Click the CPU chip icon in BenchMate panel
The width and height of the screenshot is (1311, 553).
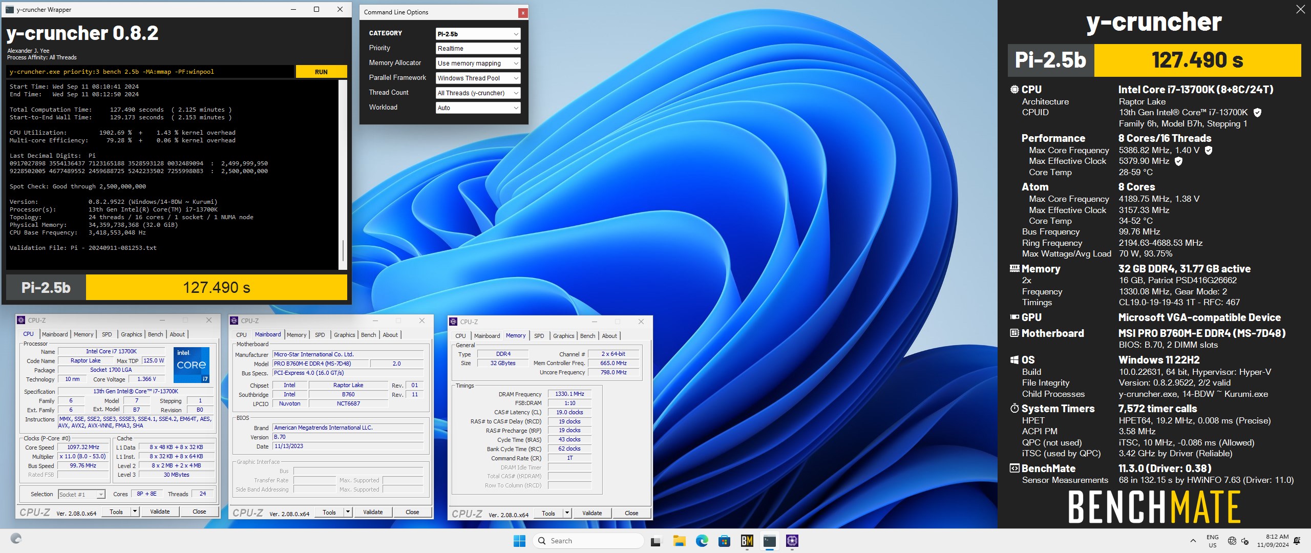pos(1014,89)
